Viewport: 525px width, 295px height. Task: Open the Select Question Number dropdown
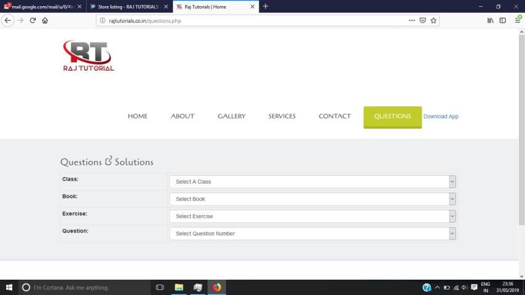pyautogui.click(x=312, y=234)
